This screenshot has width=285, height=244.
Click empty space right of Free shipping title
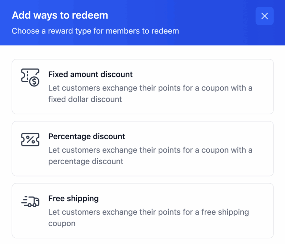click(186, 199)
